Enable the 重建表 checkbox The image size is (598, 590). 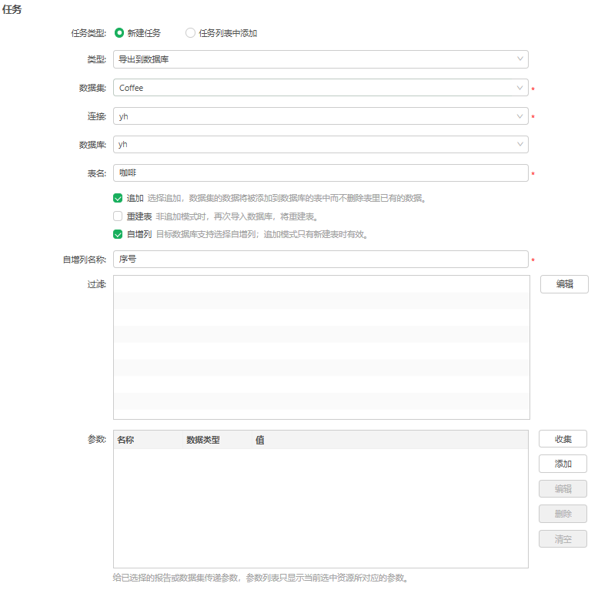tap(118, 216)
